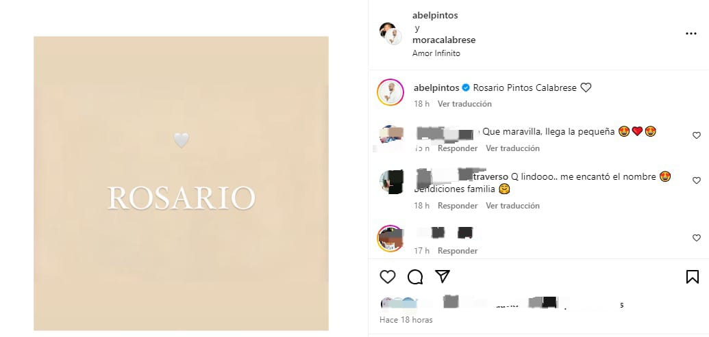709x337 pixels.
Task: Open the comment bubble icon
Action: [x=415, y=277]
